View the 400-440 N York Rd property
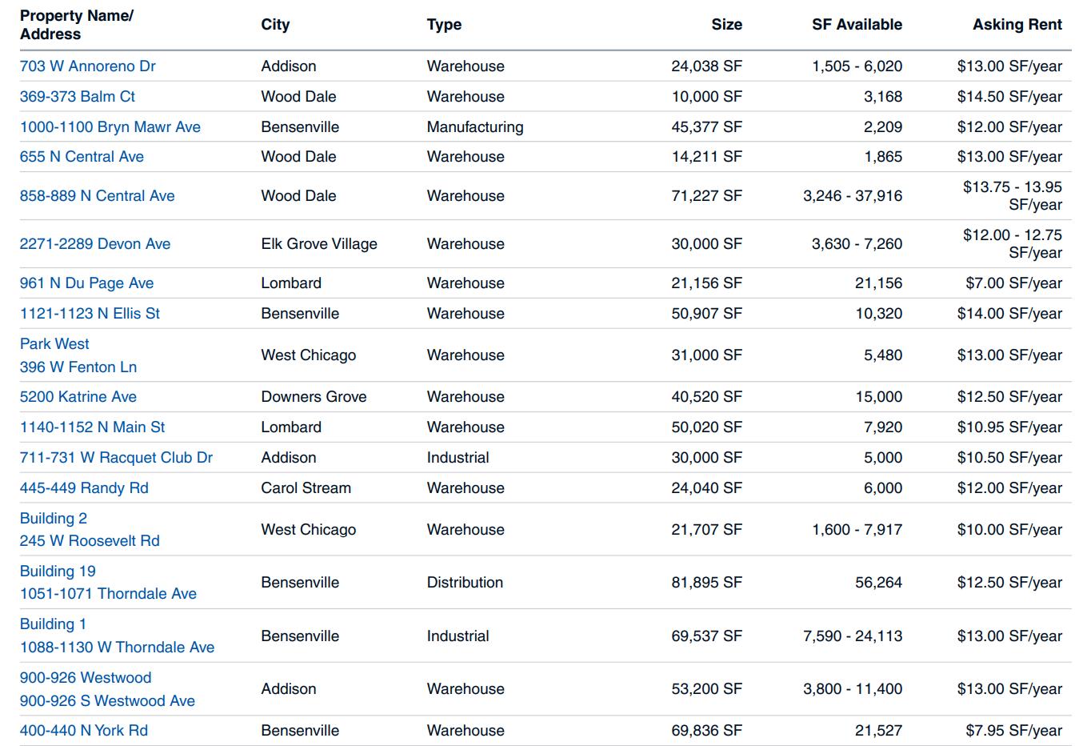Screen dimensions: 1091x746 click(x=84, y=731)
